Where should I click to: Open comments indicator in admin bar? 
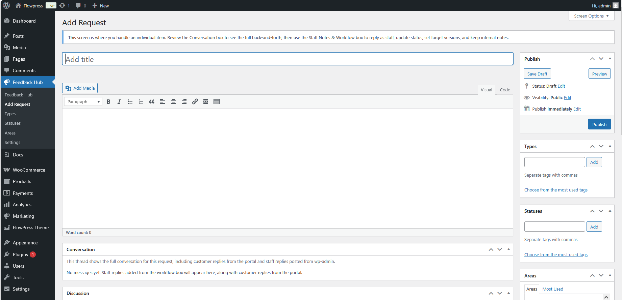[81, 5]
